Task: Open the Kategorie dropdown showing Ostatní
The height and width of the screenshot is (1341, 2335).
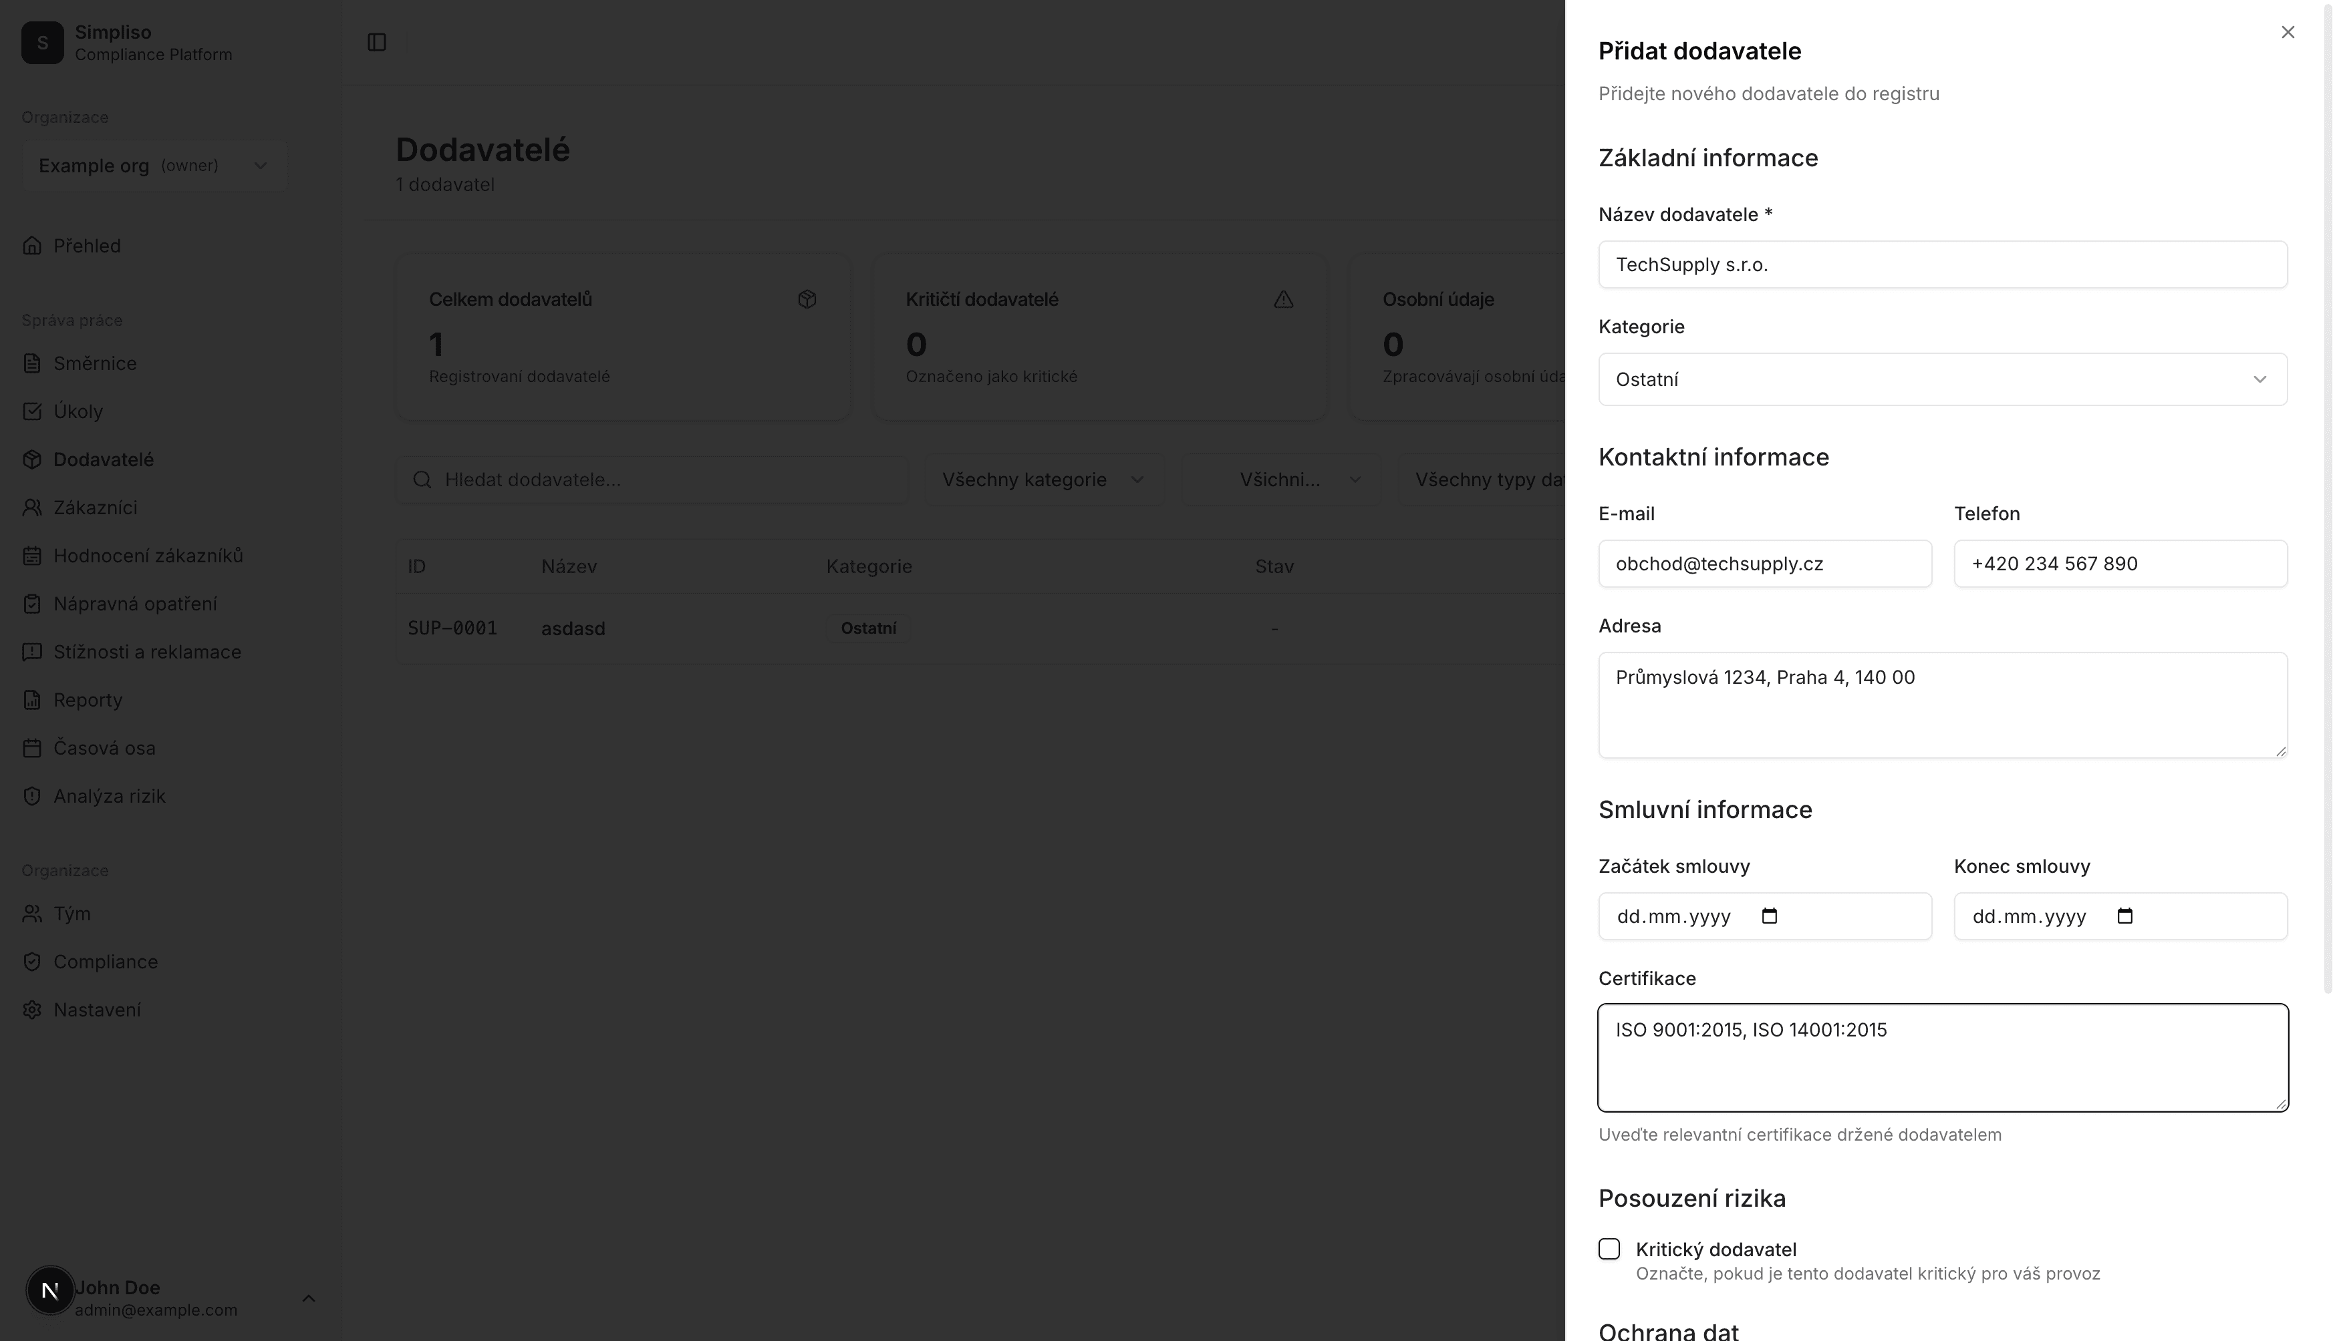Action: pos(1941,379)
